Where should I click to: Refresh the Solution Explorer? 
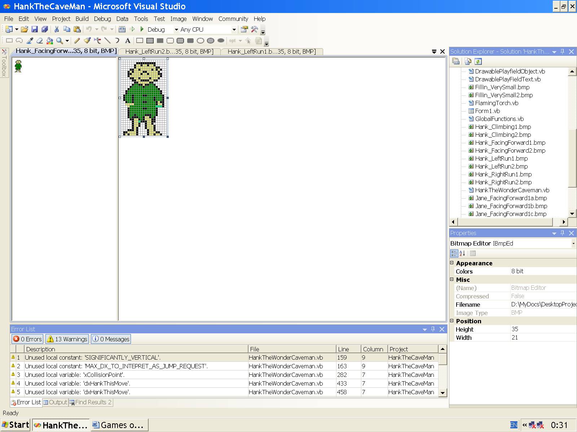coord(478,62)
